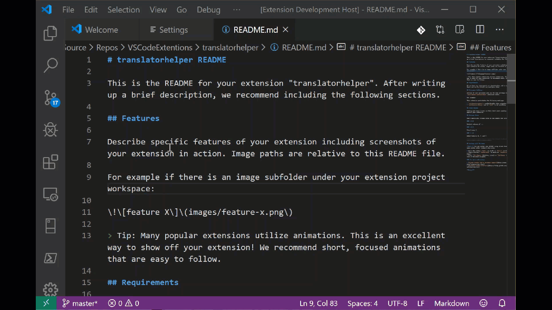Open the PowerShell command explorer icon
The width and height of the screenshot is (552, 310).
50,258
